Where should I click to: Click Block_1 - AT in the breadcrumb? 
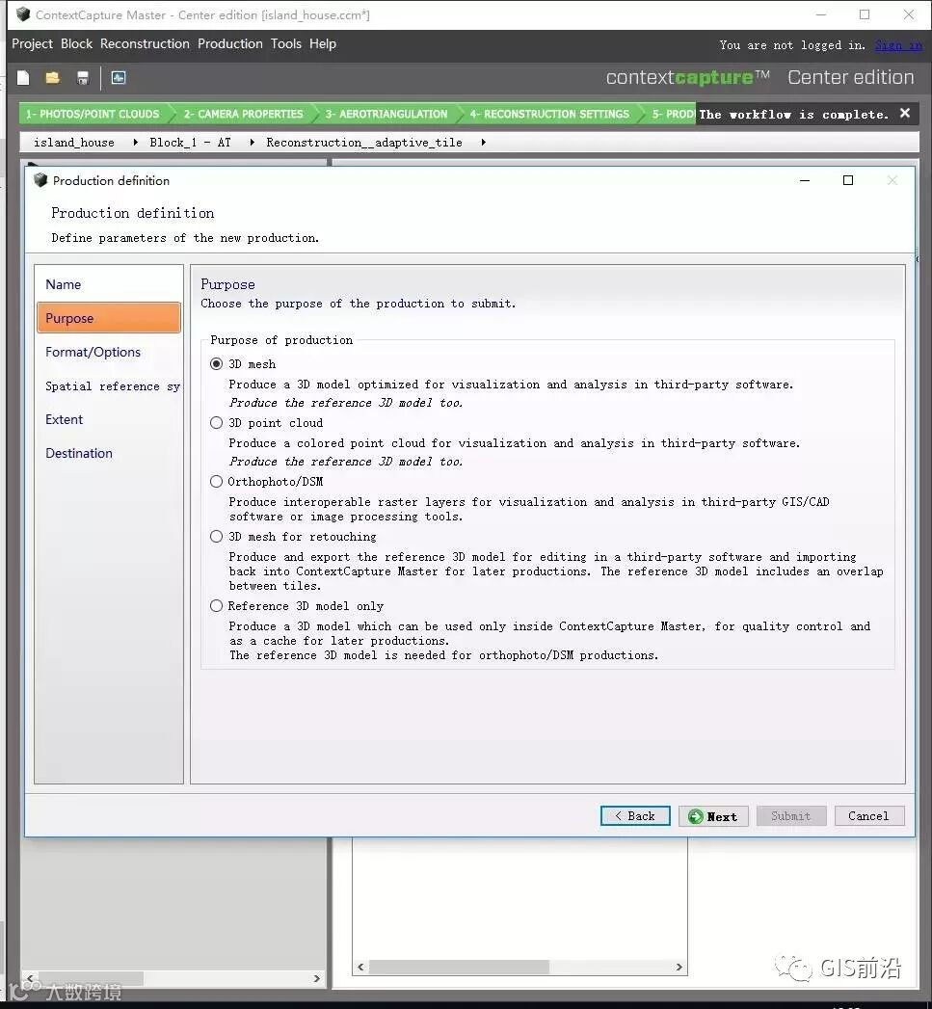click(x=190, y=143)
